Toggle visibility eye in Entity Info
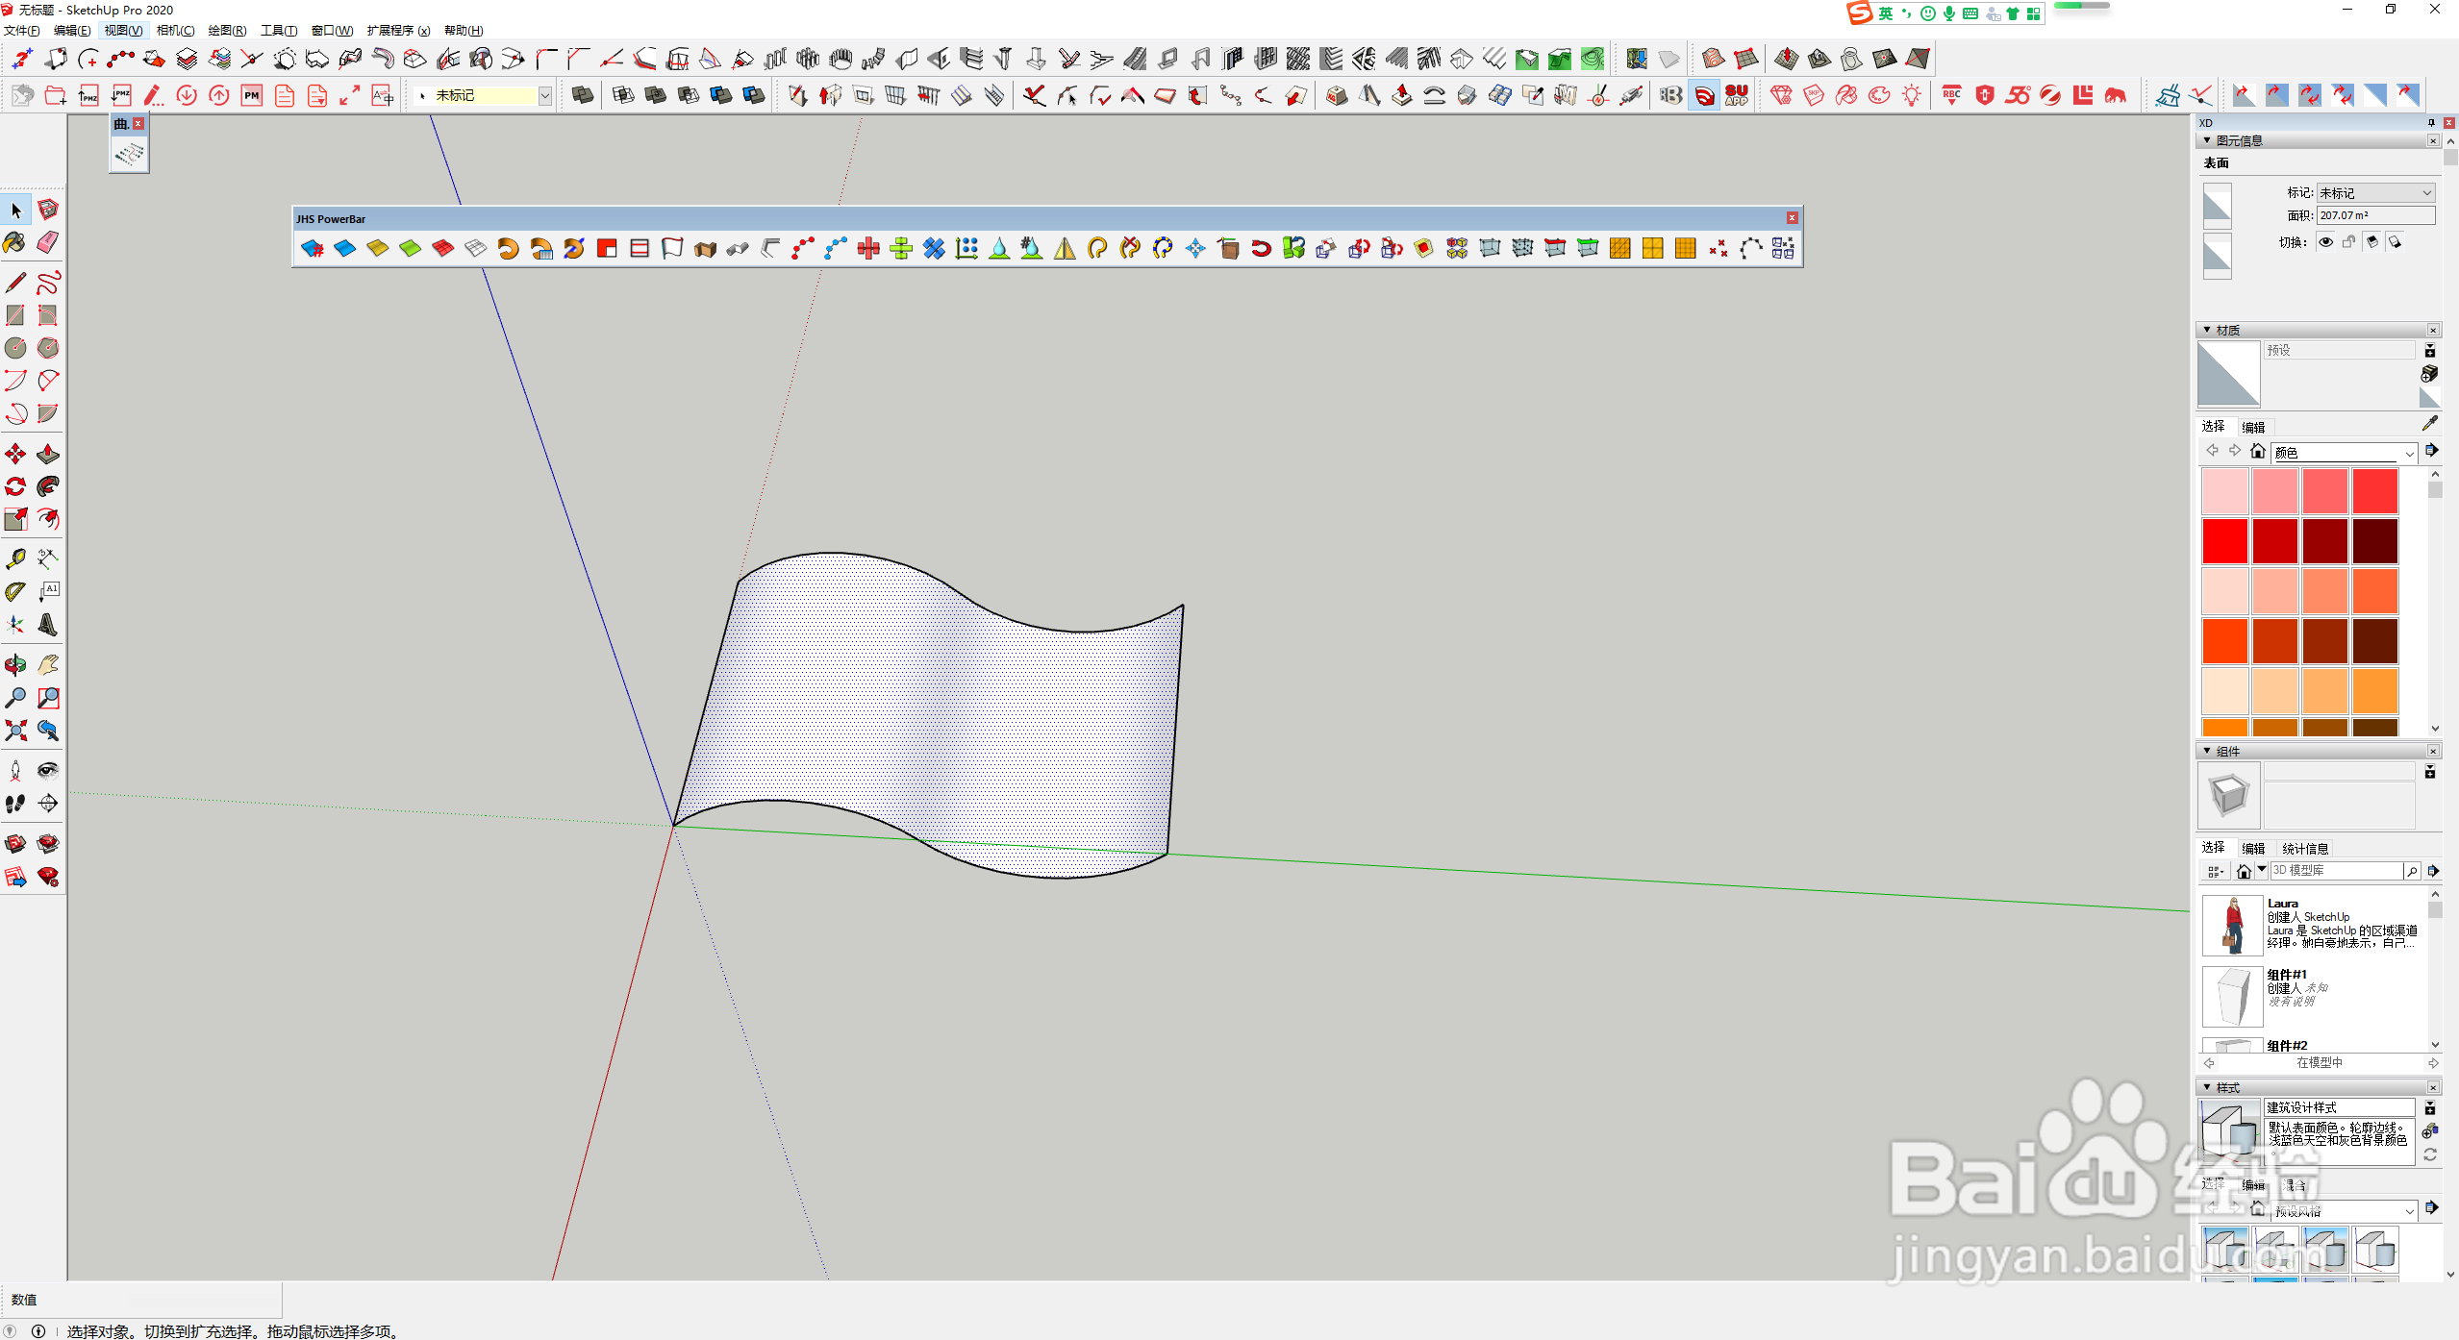Image resolution: width=2459 pixels, height=1340 pixels. coord(2325,242)
